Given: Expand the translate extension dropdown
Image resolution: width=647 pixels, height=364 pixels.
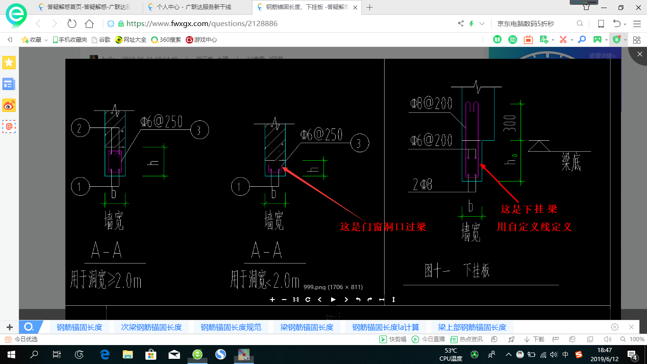Looking at the screenshot, I should click(x=552, y=40).
